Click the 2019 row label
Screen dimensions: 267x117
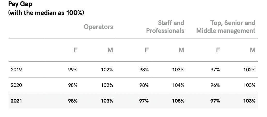[16, 69]
